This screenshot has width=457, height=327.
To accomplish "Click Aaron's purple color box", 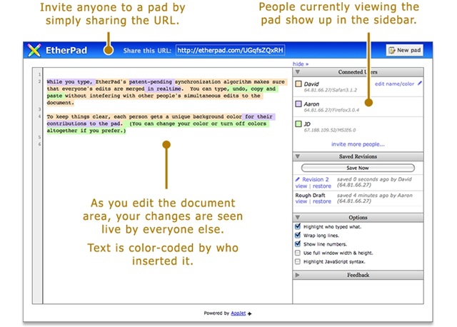I will click(x=299, y=104).
